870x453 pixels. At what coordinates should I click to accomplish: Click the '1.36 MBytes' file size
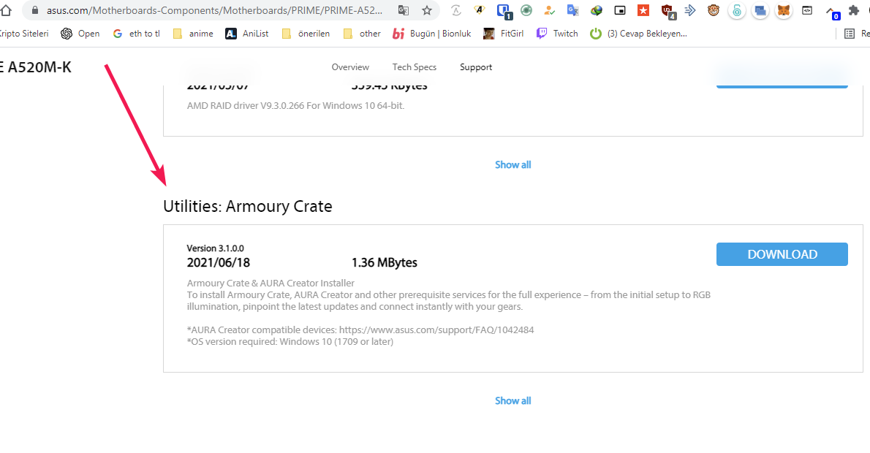[x=385, y=263]
